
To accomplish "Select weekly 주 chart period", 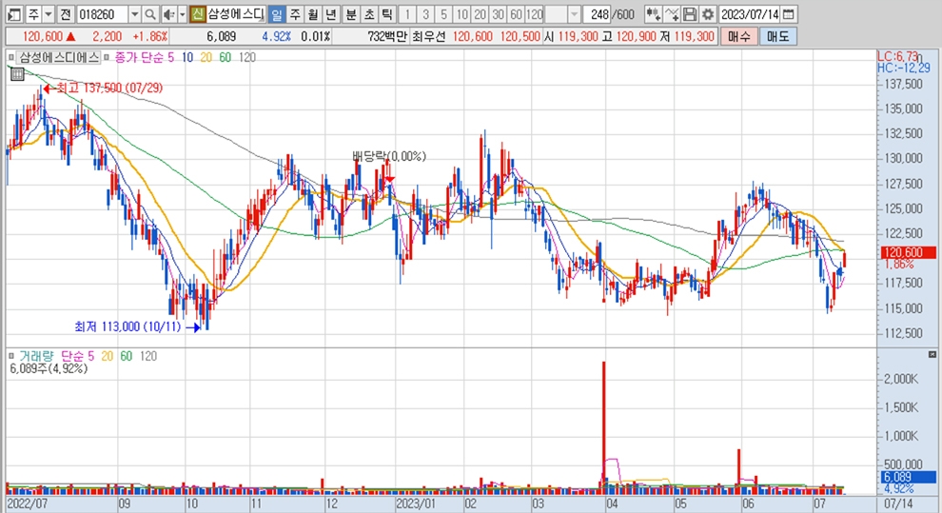I will tap(294, 14).
